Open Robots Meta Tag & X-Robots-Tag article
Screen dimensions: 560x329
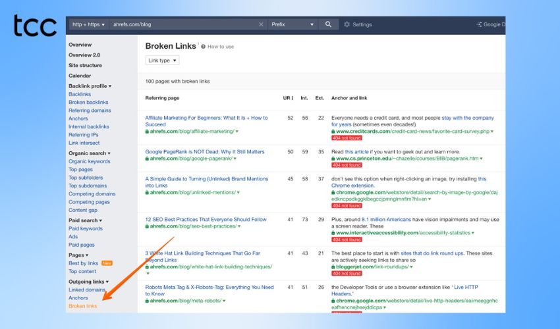tap(210, 290)
